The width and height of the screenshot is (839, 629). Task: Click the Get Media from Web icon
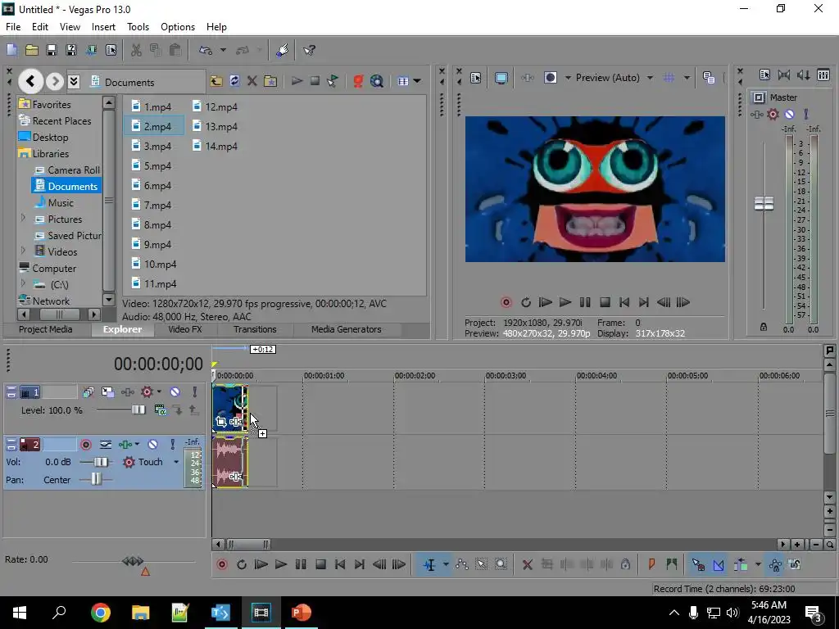tap(377, 81)
